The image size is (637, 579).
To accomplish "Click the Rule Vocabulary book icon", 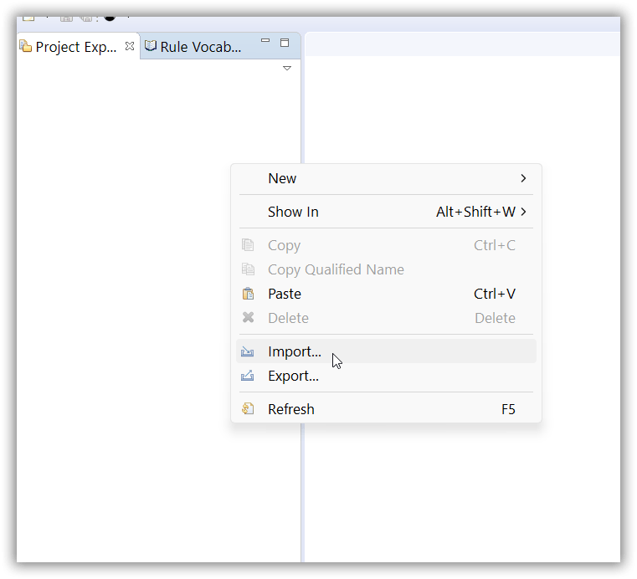I will point(151,47).
